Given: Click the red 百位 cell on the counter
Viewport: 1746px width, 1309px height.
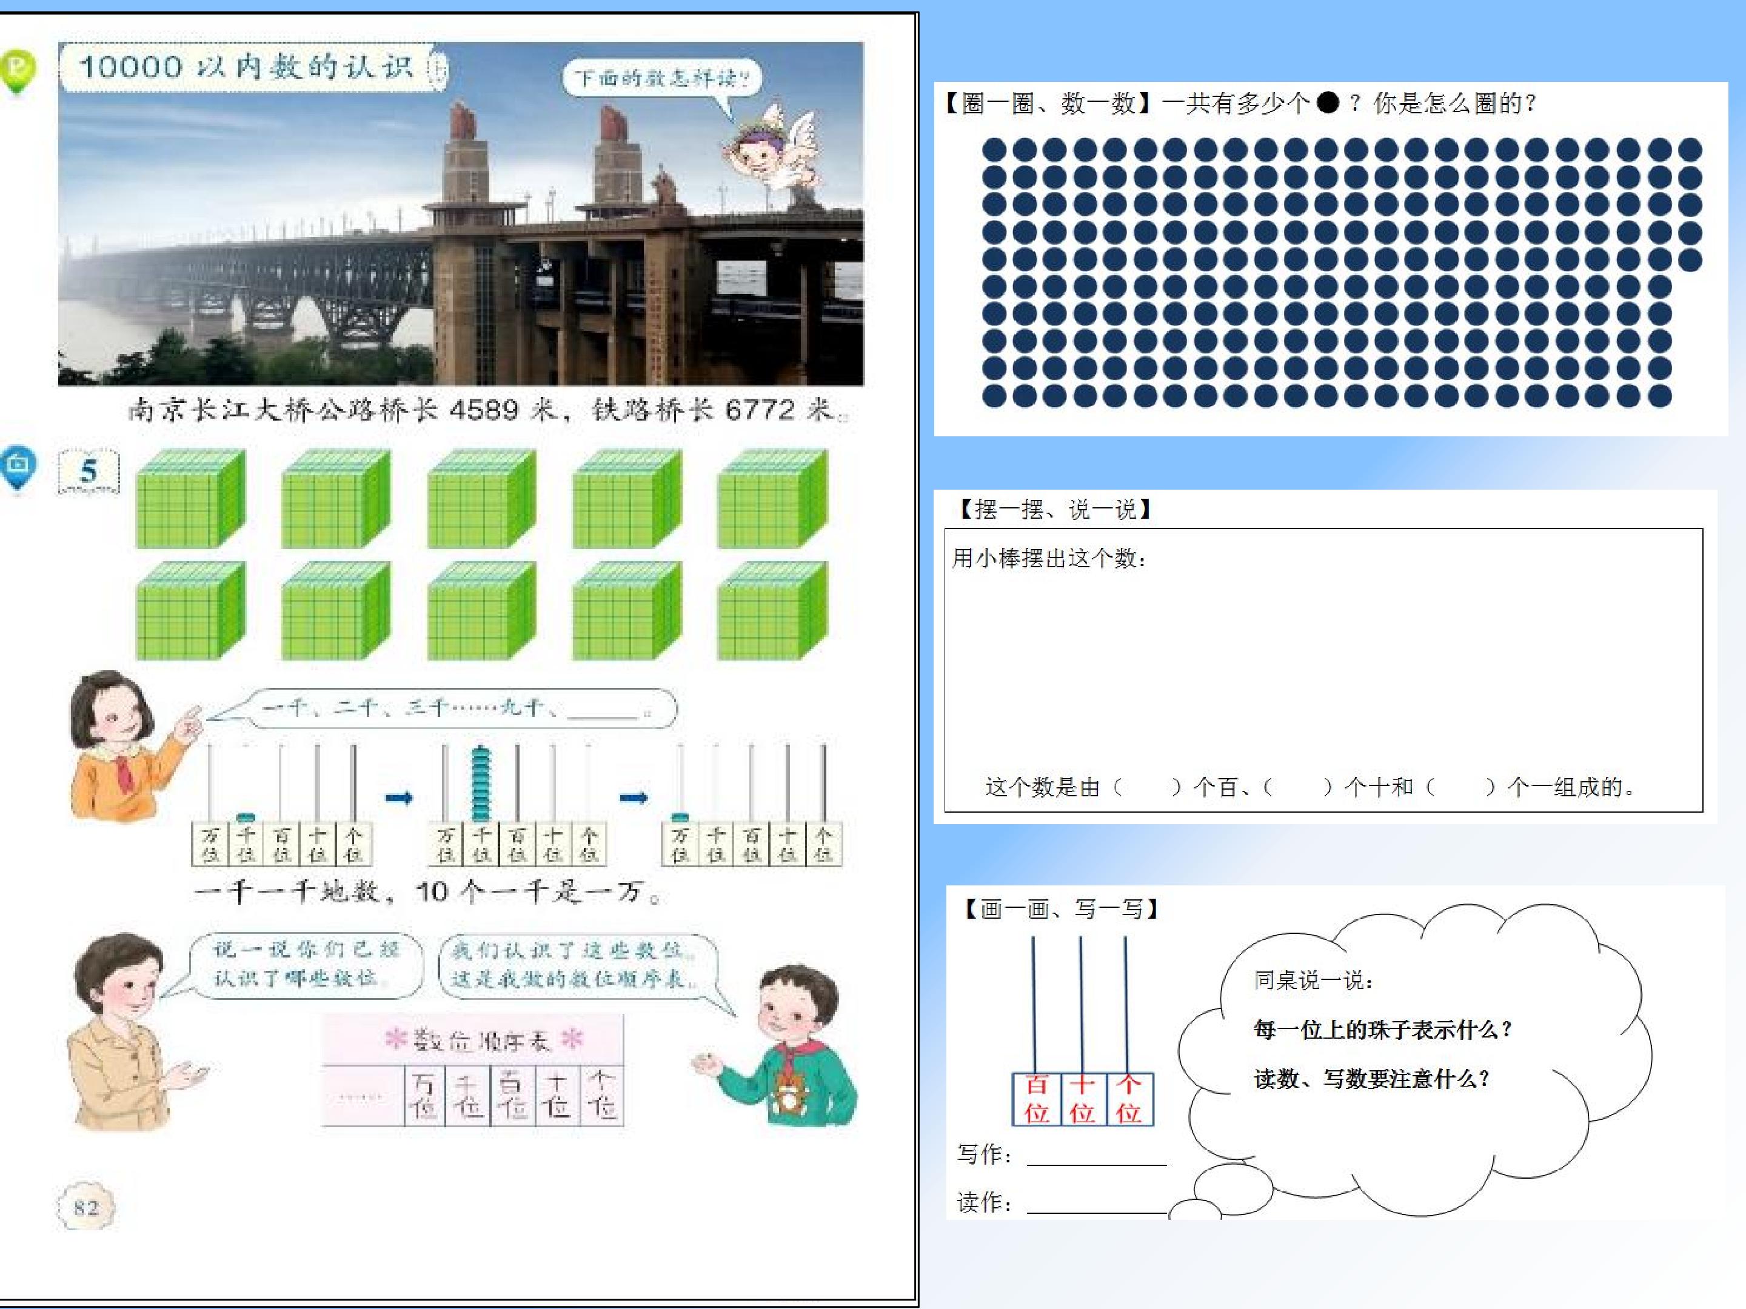Looking at the screenshot, I should tap(1037, 1099).
